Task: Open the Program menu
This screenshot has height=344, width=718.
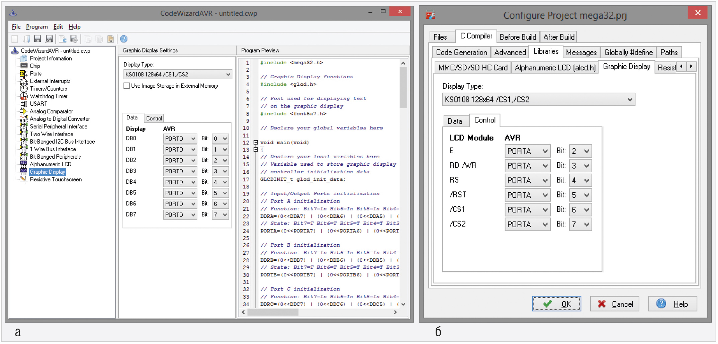Action: pos(37,27)
